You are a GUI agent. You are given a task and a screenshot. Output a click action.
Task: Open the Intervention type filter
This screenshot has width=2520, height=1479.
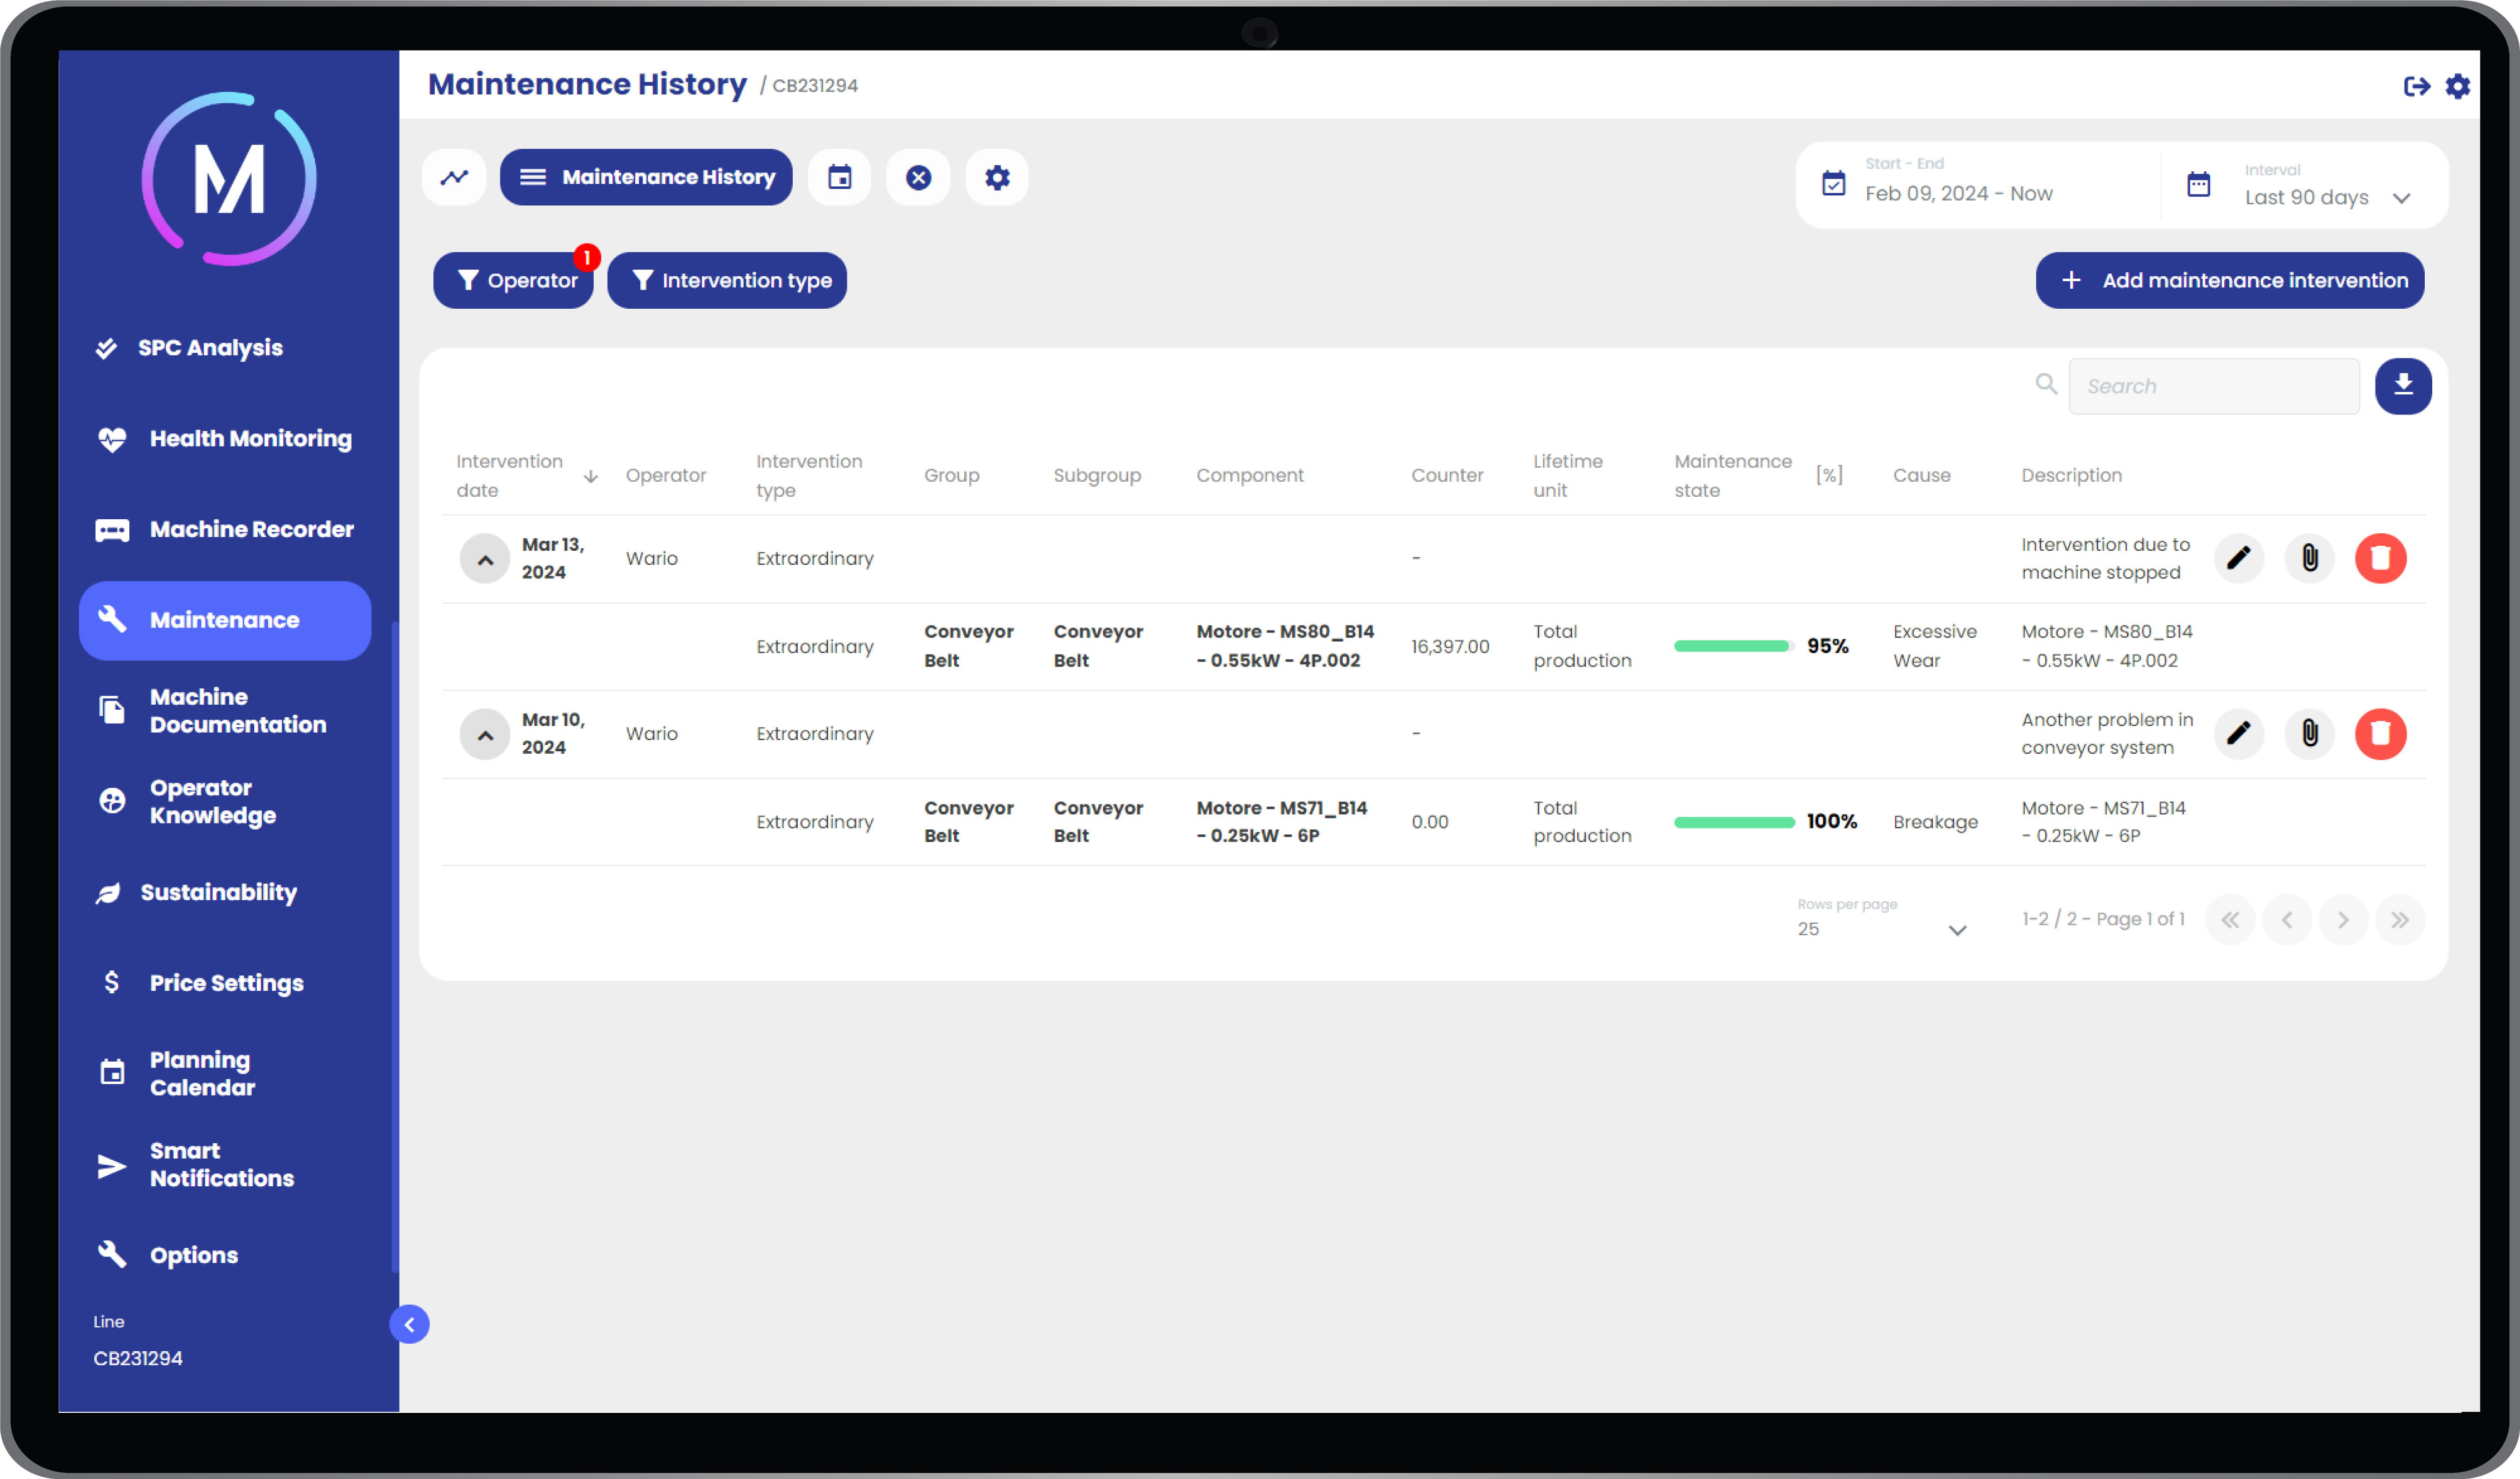coord(727,281)
